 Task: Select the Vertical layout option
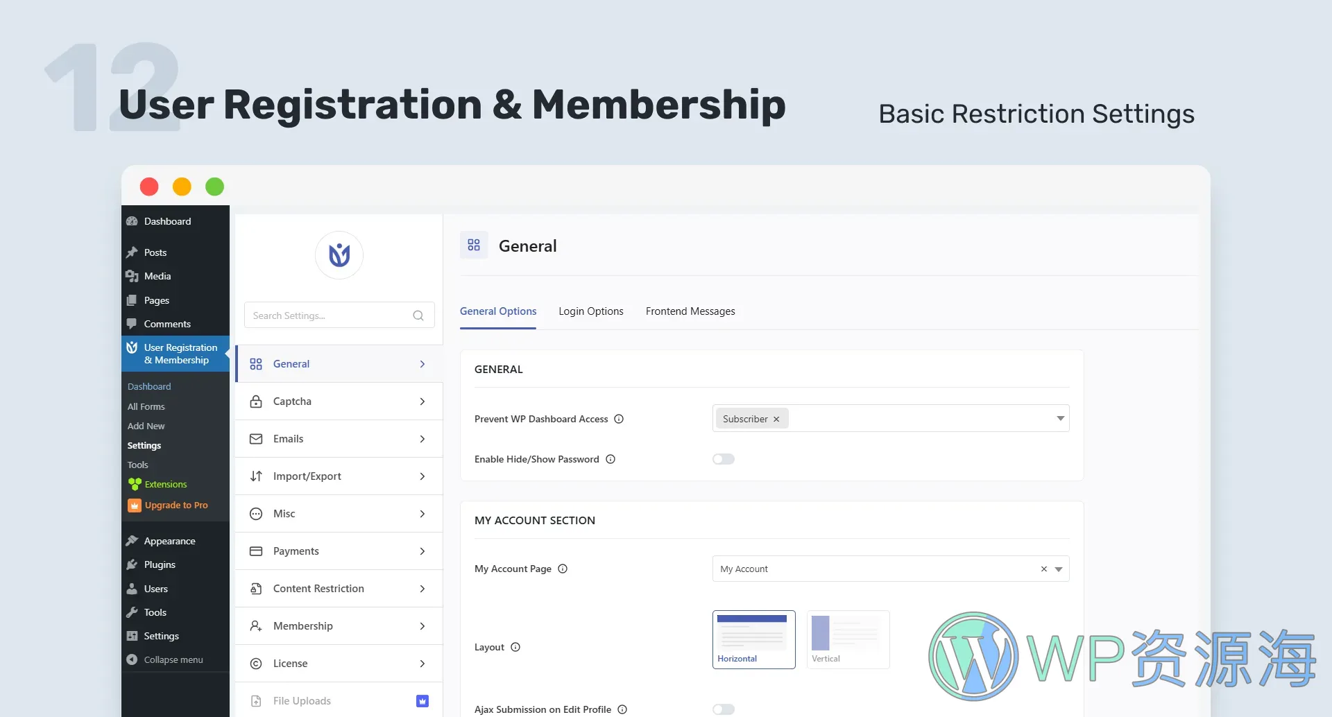848,639
